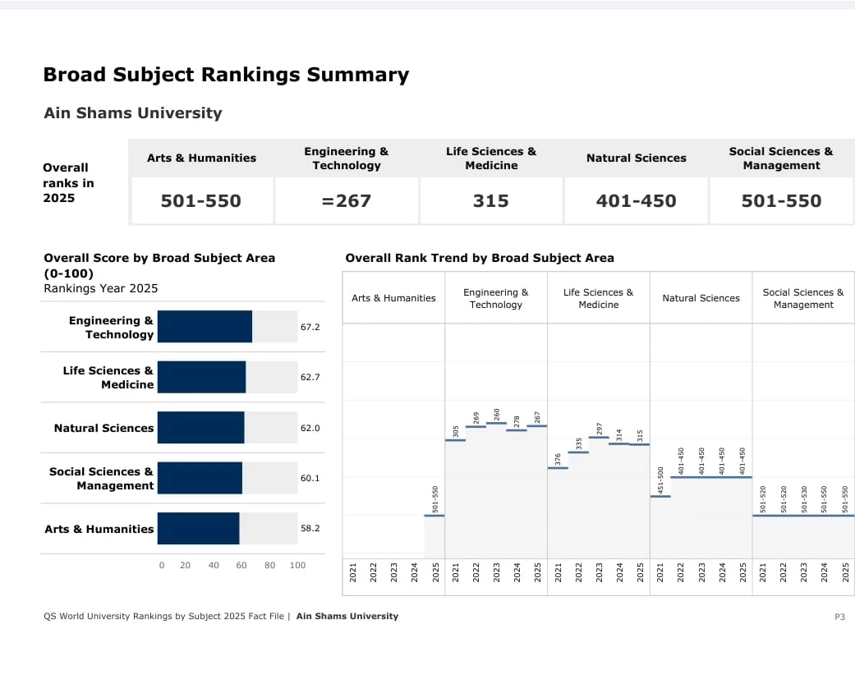Select Arts & Humanities header in overall ranks table
This screenshot has height=675, width=855.
pos(201,158)
